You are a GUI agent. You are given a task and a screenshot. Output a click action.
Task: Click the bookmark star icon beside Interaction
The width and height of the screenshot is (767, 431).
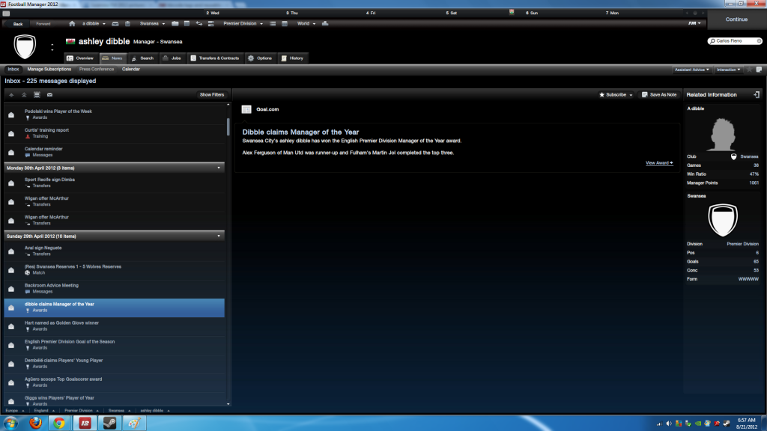pyautogui.click(x=749, y=70)
